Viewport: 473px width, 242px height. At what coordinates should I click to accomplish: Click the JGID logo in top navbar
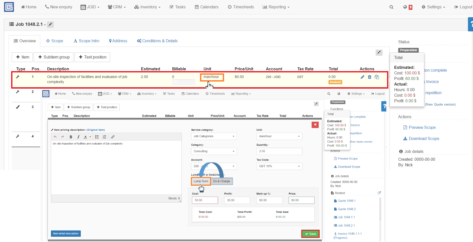tap(9, 7)
